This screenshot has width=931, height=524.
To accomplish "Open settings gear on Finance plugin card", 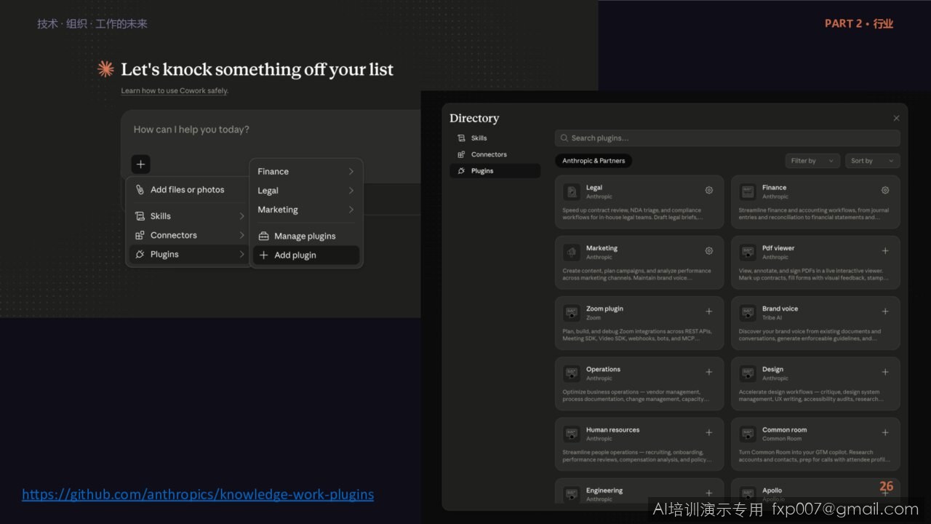I will pos(885,190).
